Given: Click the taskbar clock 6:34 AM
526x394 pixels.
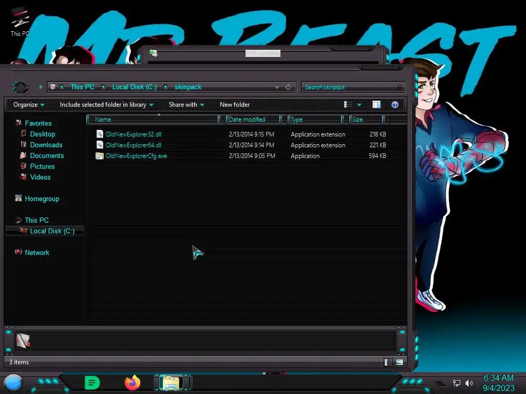Looking at the screenshot, I should (x=498, y=378).
